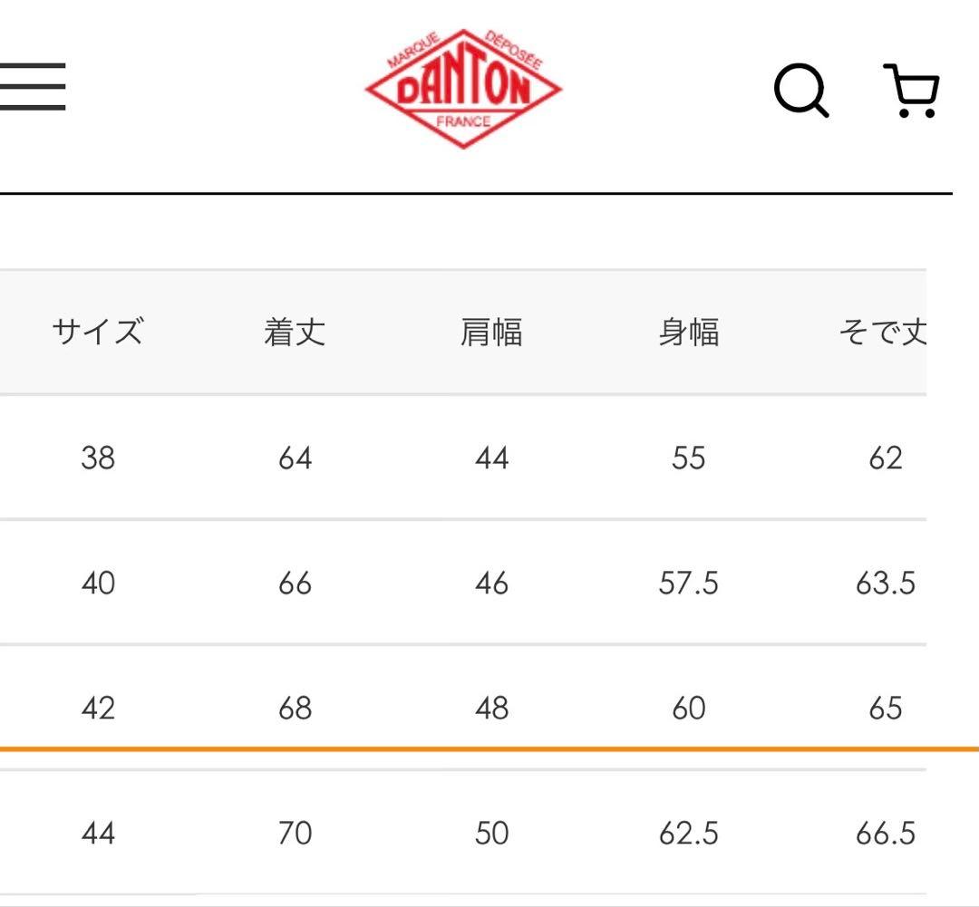Viewport: 979px width, 907px height.
Task: Select the 身幅 column header
Action: (x=689, y=333)
